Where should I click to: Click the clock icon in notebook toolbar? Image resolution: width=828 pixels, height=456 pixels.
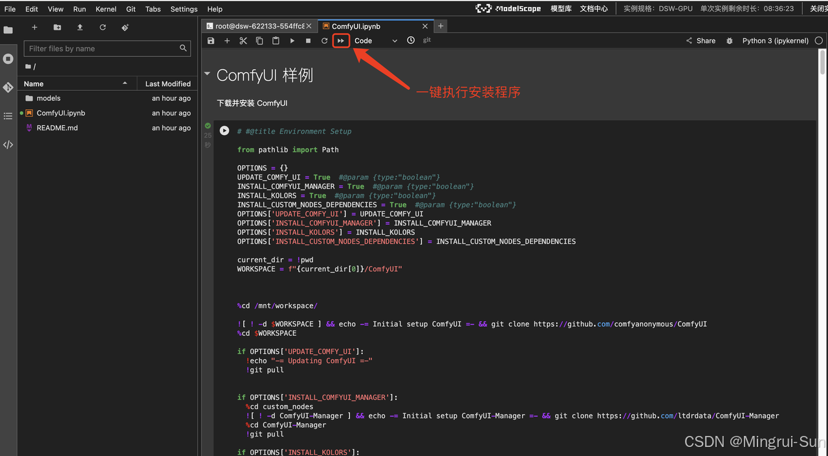411,40
